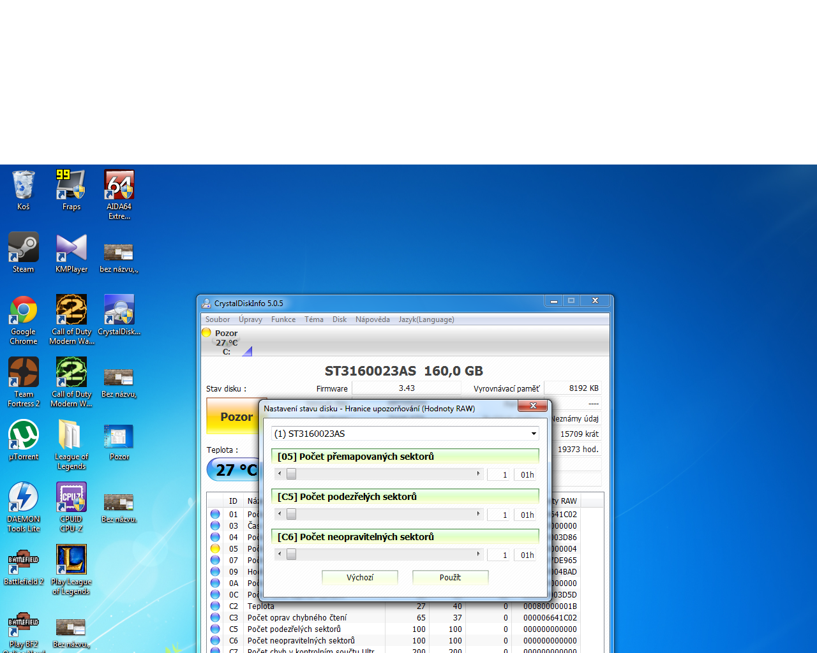Close the Nastavení stavu disku dialog

click(533, 406)
